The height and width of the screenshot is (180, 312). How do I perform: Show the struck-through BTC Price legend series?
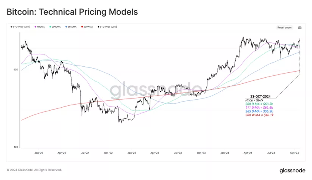click(20, 27)
